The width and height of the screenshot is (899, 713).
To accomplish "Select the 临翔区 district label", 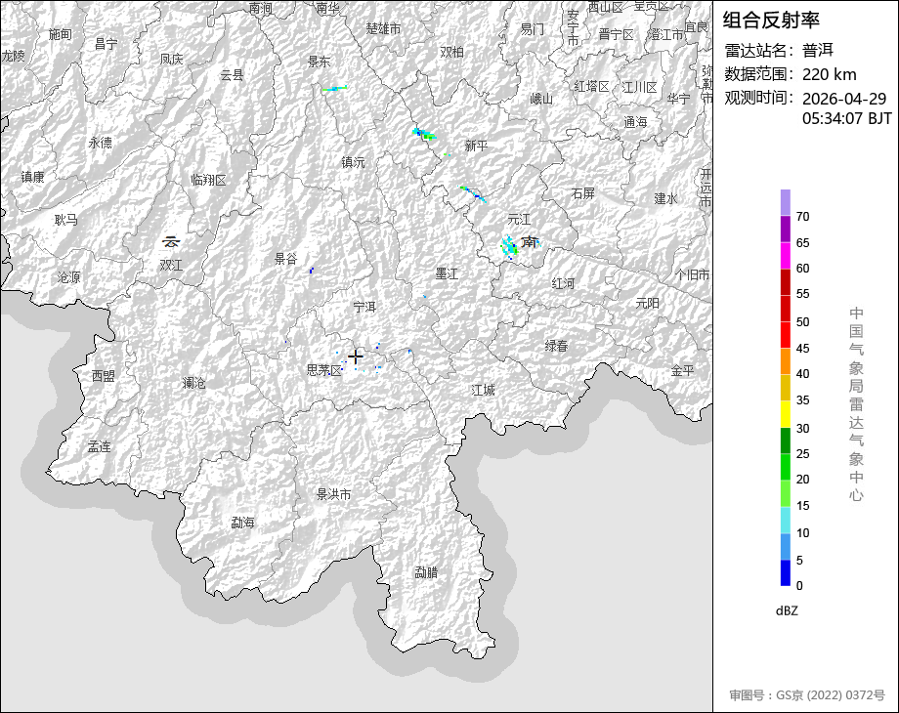I will click(x=208, y=180).
